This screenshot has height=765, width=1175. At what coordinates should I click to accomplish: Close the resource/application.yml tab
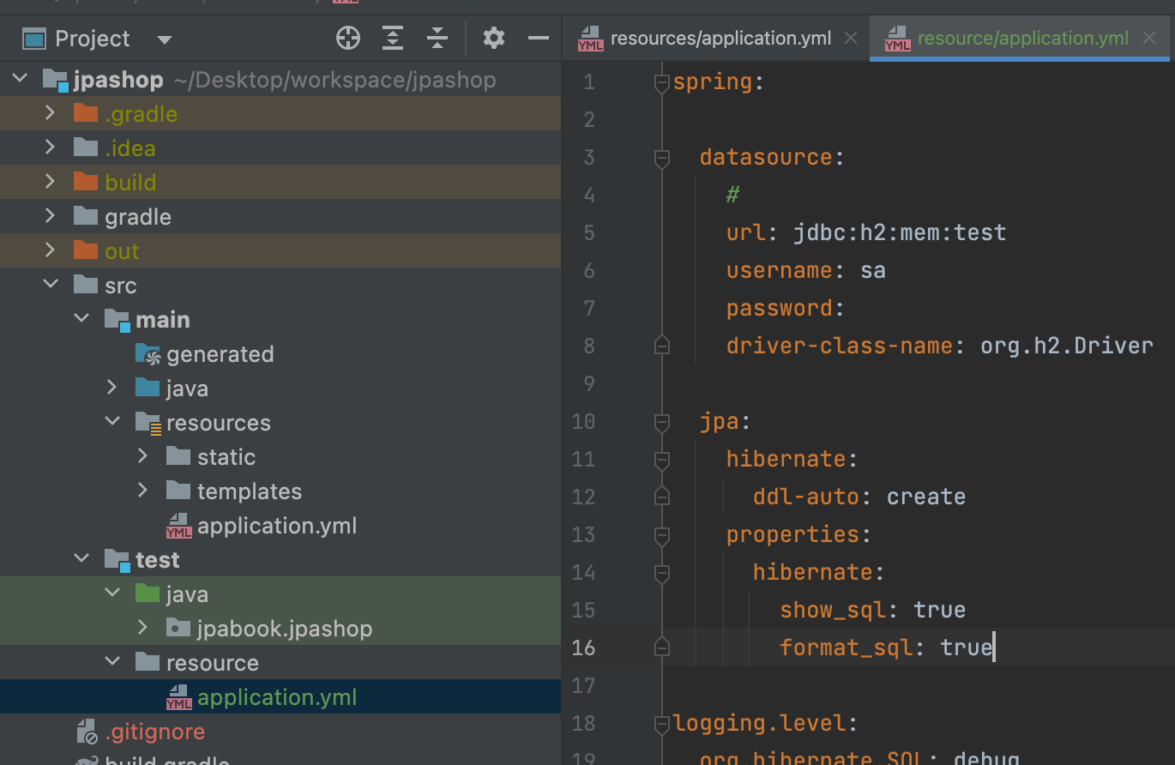pos(1148,38)
